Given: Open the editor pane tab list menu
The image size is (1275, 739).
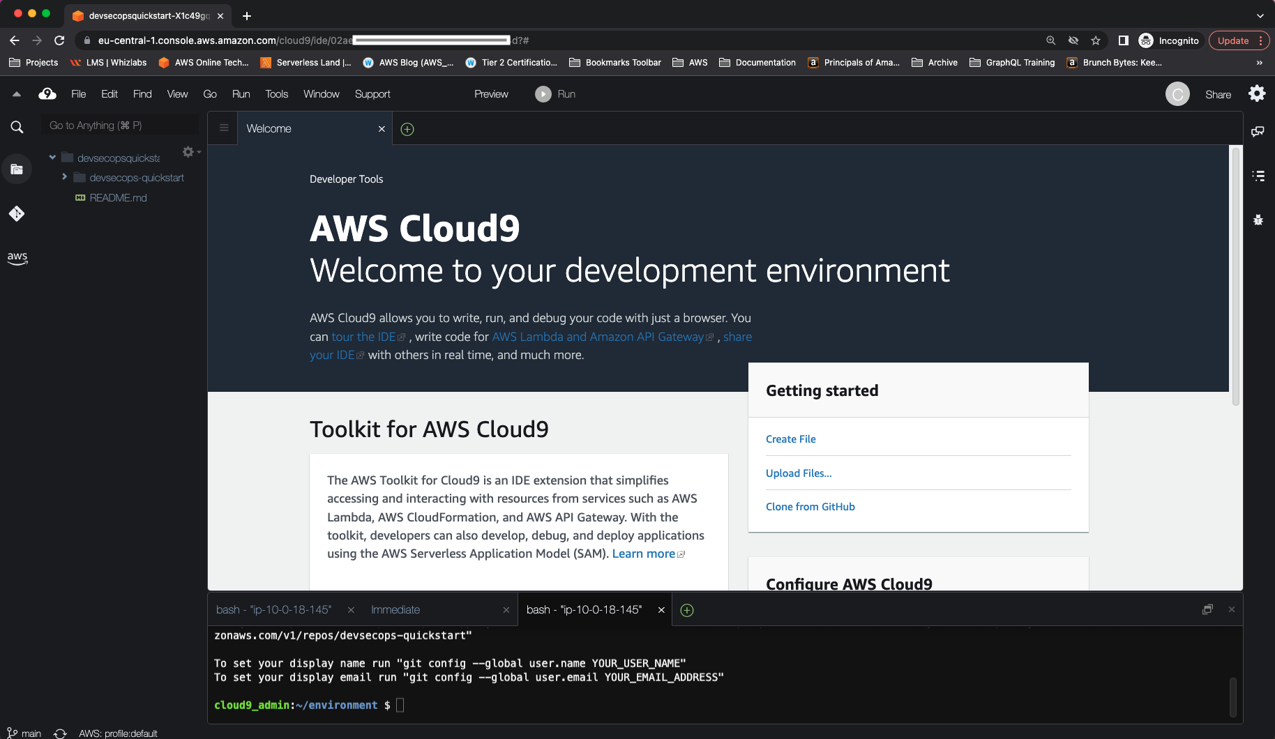Looking at the screenshot, I should (224, 128).
